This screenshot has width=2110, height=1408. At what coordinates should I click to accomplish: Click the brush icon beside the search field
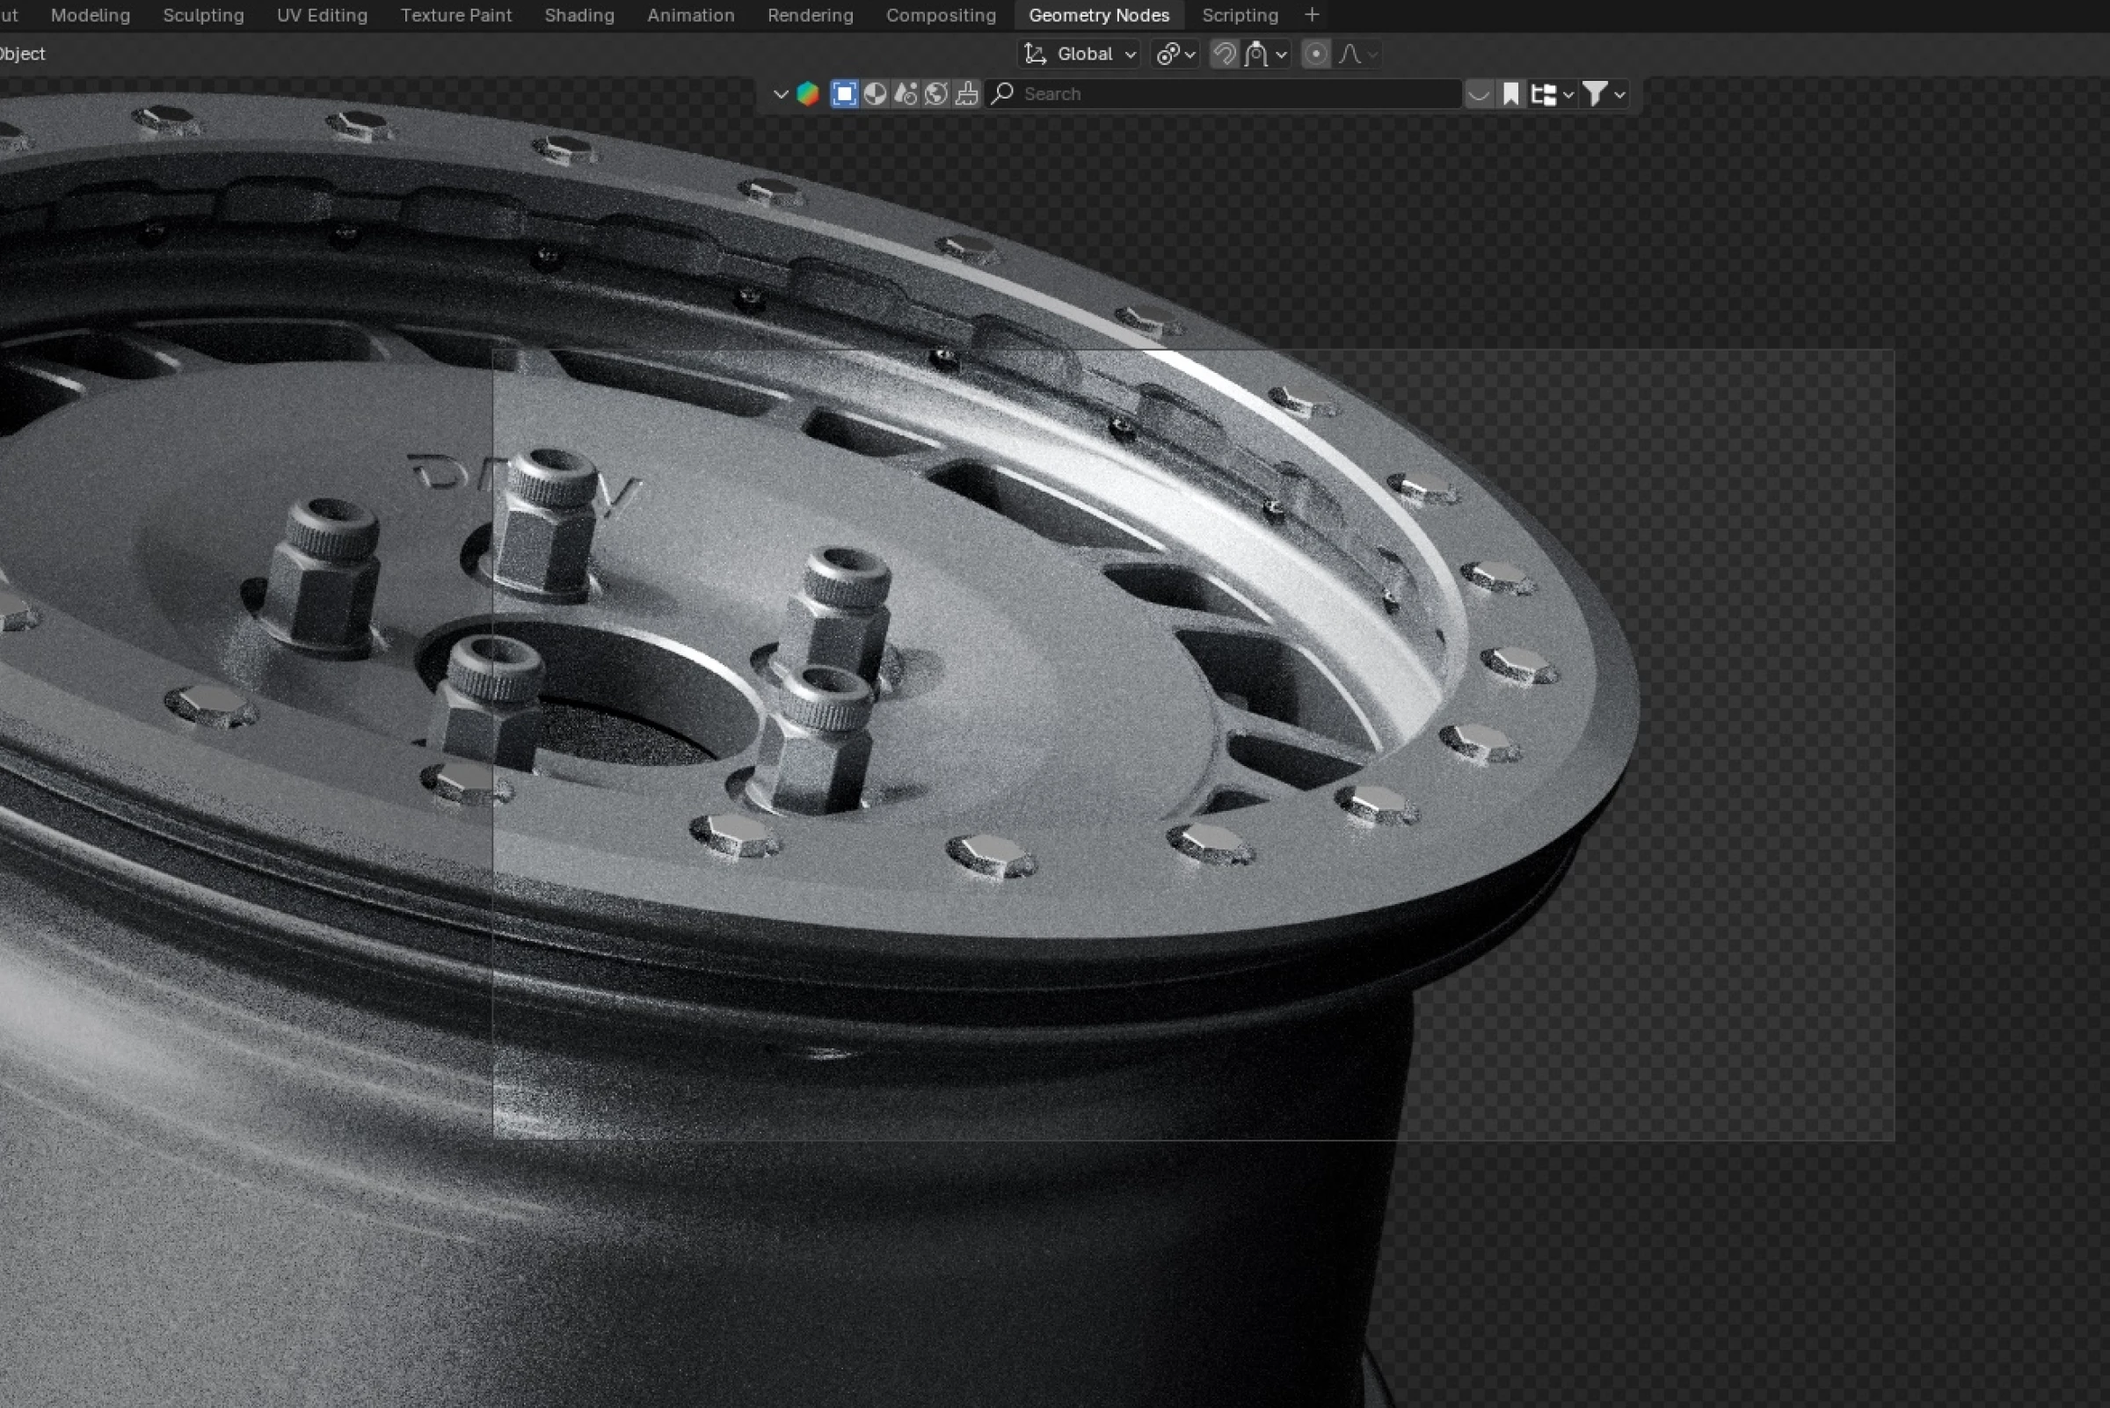coord(964,93)
